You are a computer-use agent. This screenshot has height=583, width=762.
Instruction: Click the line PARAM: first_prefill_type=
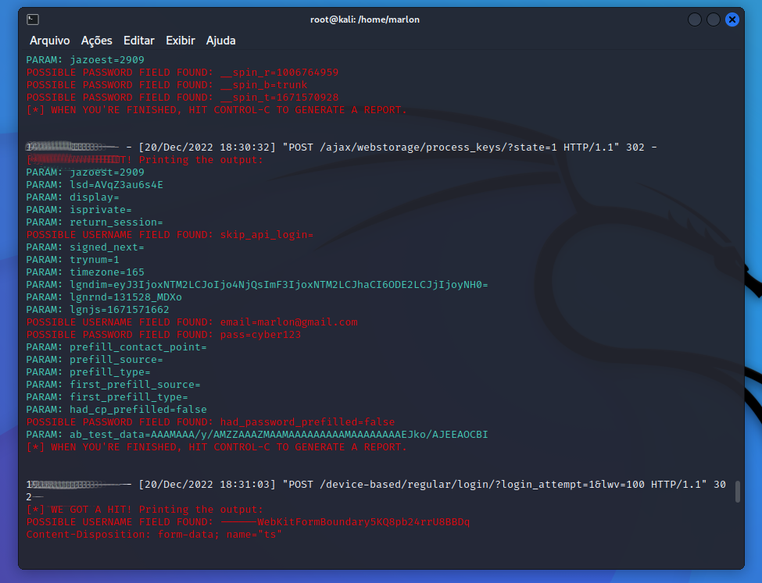pyautogui.click(x=107, y=397)
